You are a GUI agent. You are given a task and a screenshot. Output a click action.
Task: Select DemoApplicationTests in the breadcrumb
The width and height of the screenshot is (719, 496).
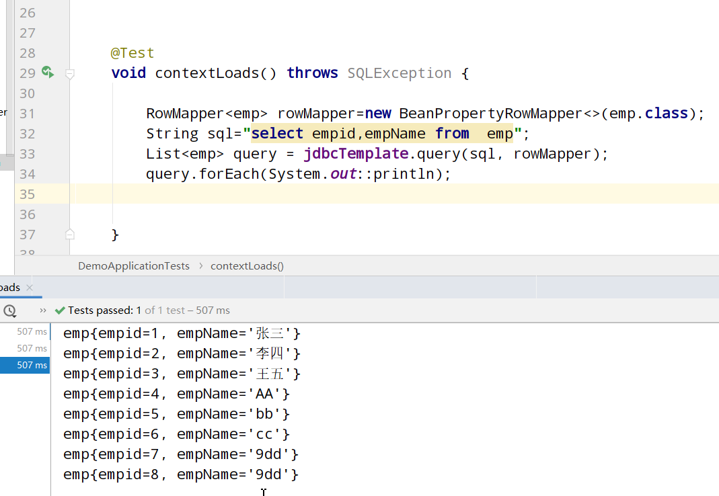pyautogui.click(x=133, y=266)
